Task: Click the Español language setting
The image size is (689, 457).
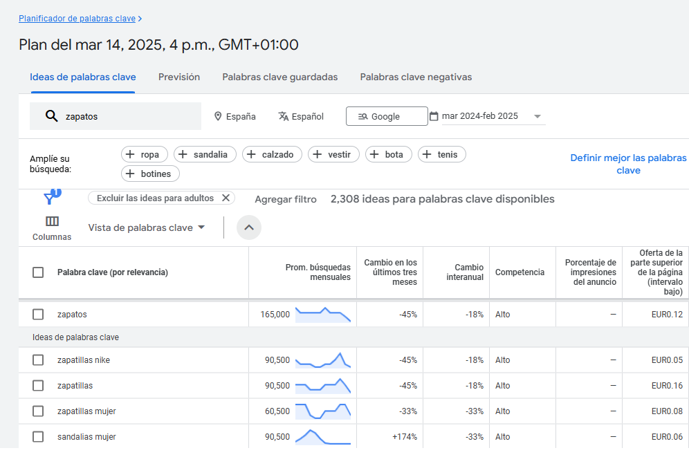Action: 301,116
